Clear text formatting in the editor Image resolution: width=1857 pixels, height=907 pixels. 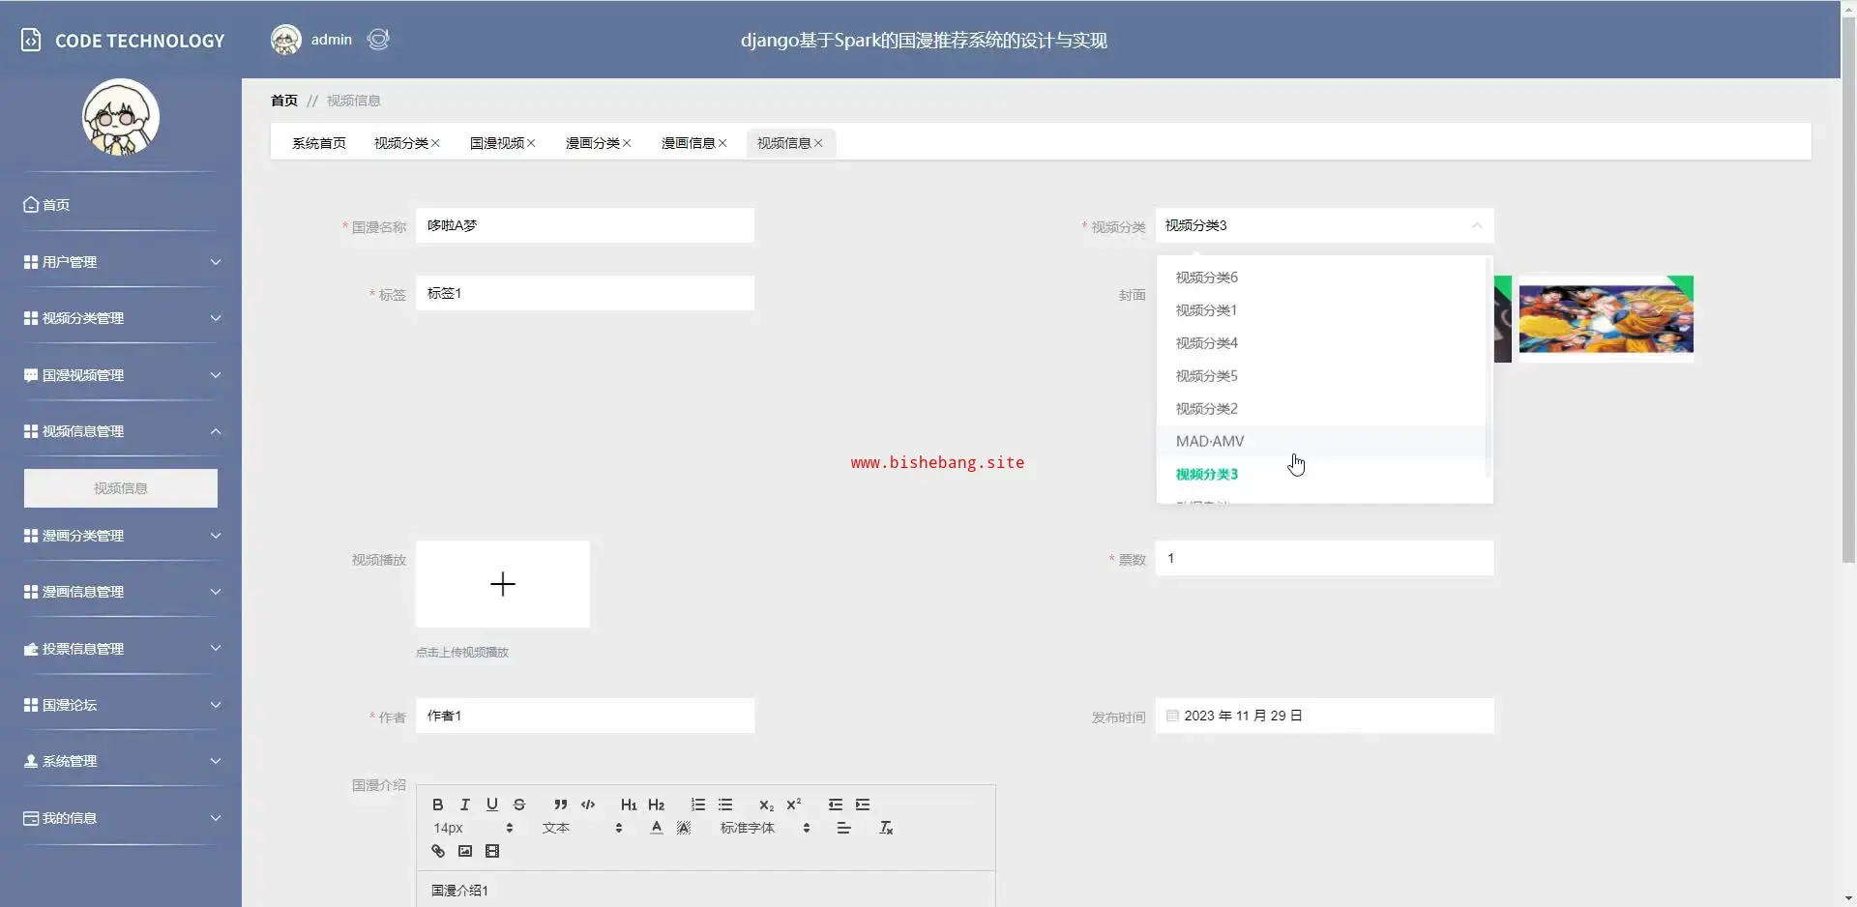click(886, 828)
